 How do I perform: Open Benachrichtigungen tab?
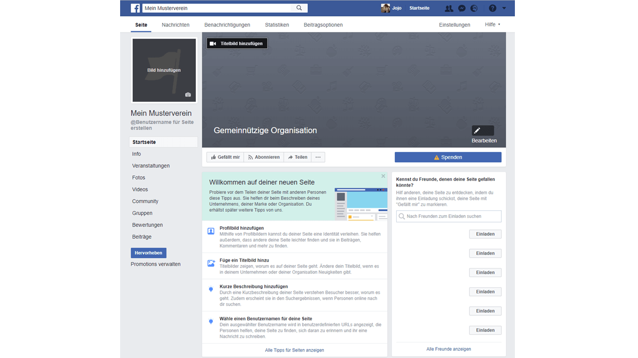[x=227, y=24]
